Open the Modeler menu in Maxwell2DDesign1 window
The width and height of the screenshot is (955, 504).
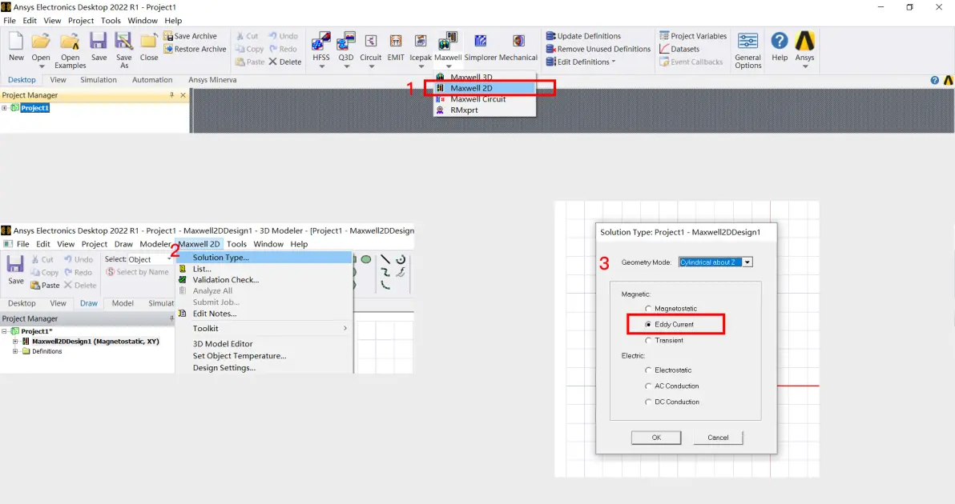click(x=155, y=245)
